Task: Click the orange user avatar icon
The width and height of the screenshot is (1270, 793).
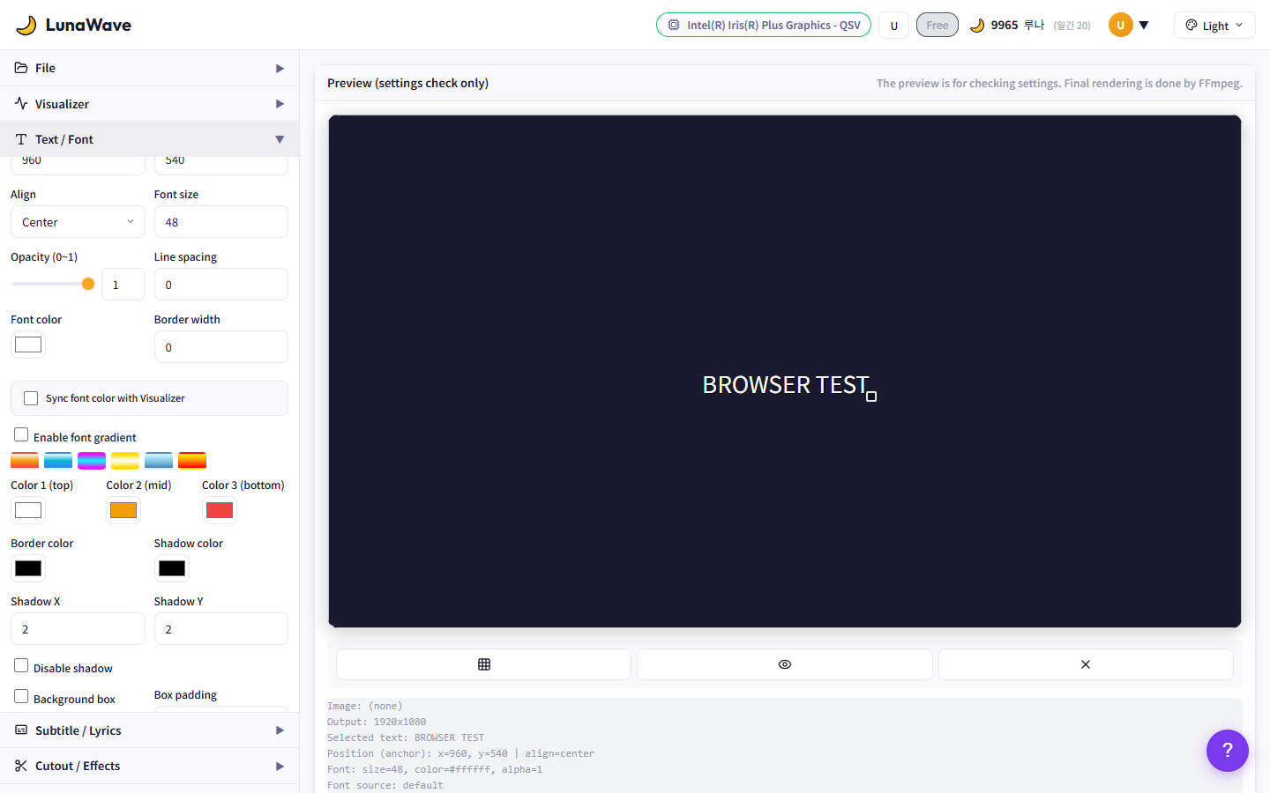Action: [x=1120, y=25]
